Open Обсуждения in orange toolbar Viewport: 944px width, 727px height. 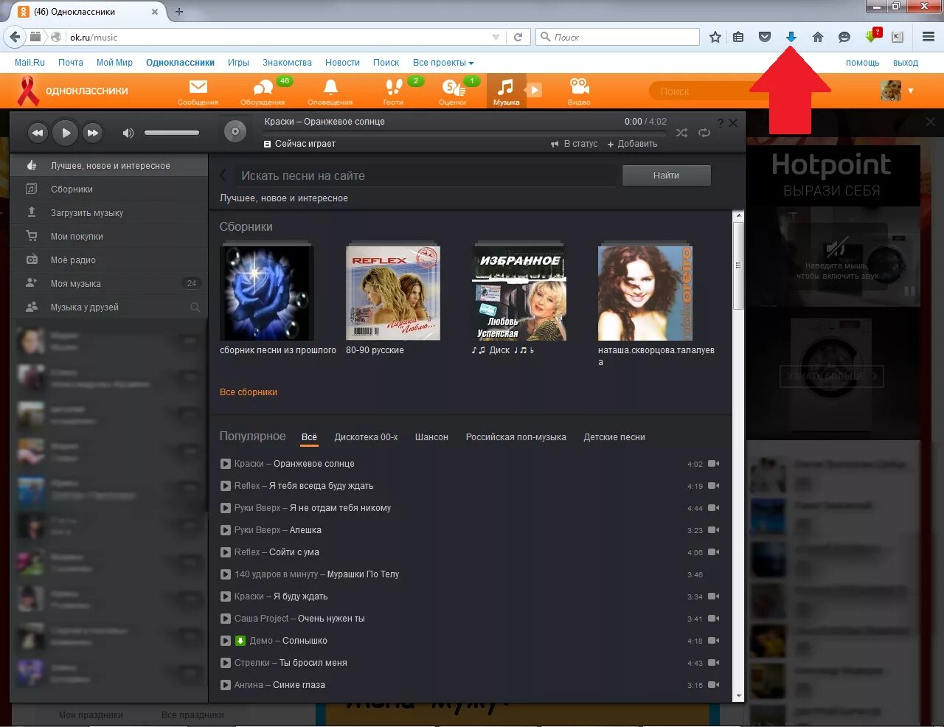pos(263,91)
